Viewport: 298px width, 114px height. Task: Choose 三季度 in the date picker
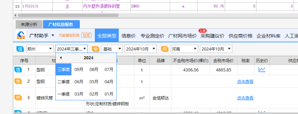pos(64,69)
